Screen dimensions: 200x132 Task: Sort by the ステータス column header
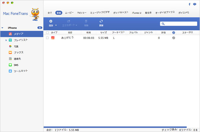click(187, 33)
